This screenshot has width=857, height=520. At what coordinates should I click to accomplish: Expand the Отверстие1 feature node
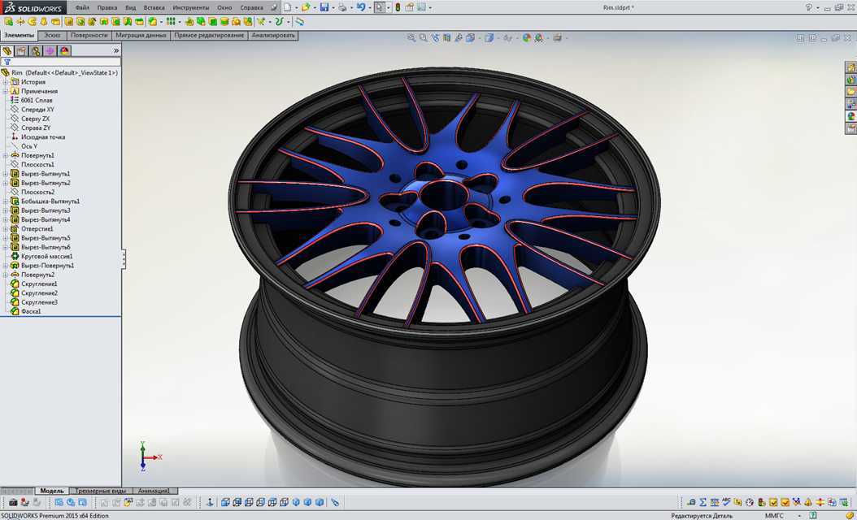(6, 229)
